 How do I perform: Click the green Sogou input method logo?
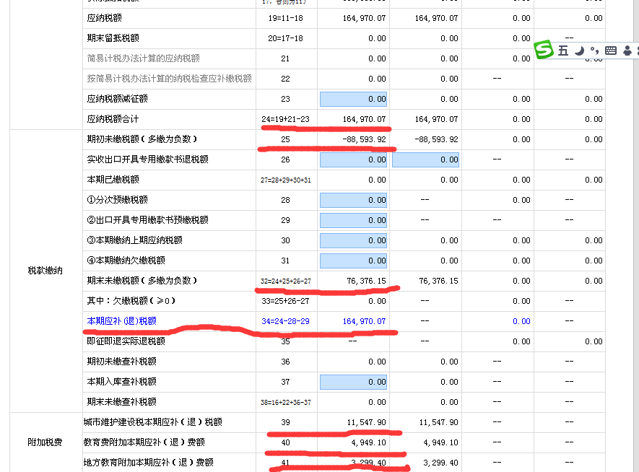(x=544, y=50)
